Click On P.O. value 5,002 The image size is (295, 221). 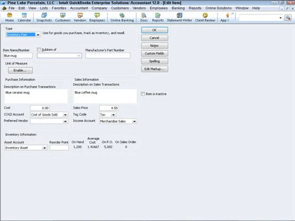pos(108,147)
